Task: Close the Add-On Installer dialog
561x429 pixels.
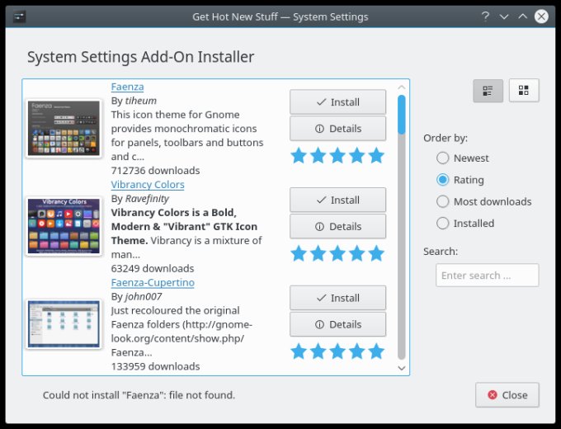Action: (507, 395)
